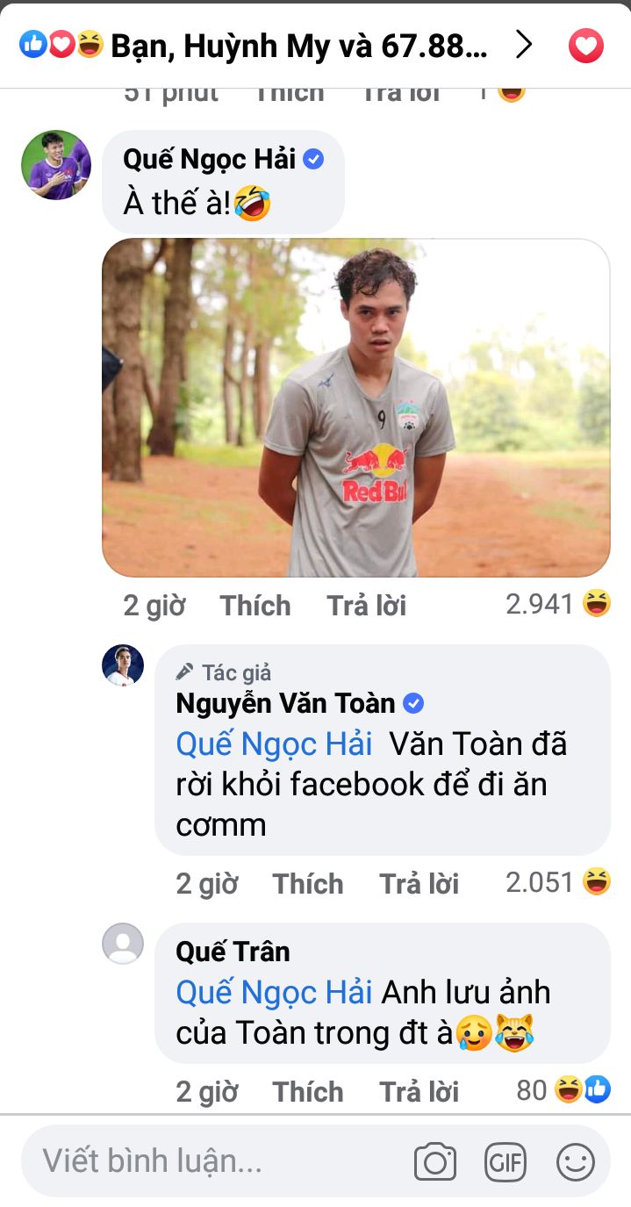Click Quế Ngọc Hải's profile avatar
Image resolution: width=631 pixels, height=1207 pixels.
click(x=55, y=165)
